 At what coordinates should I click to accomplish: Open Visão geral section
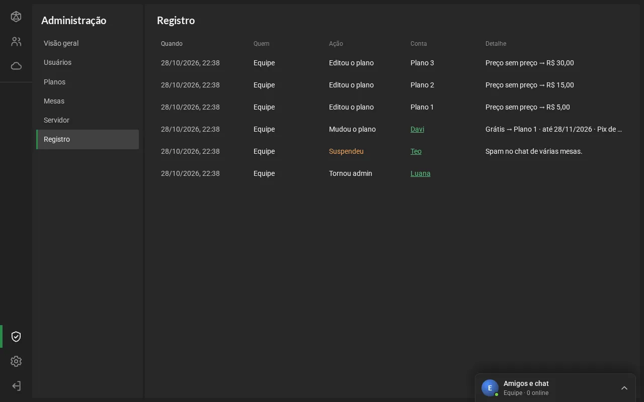point(88,43)
